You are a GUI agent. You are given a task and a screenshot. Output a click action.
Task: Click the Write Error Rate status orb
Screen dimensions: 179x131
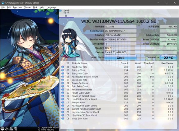click(63, 119)
